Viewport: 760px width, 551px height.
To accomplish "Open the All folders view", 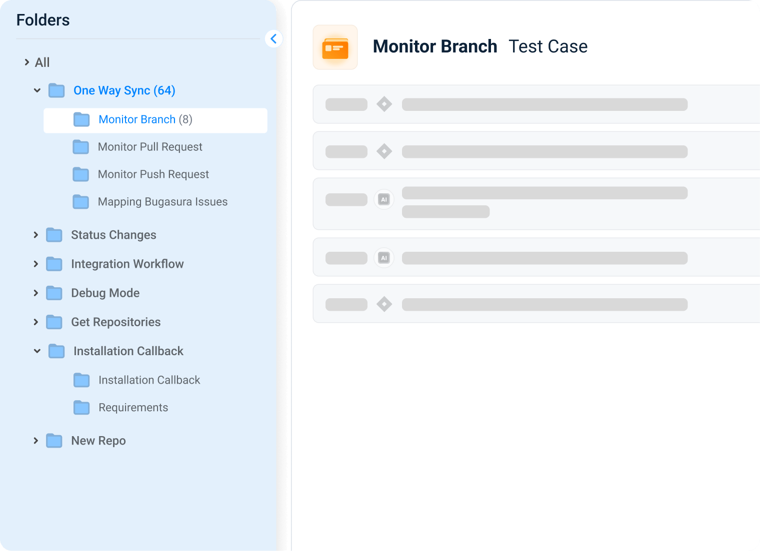I will [x=41, y=62].
